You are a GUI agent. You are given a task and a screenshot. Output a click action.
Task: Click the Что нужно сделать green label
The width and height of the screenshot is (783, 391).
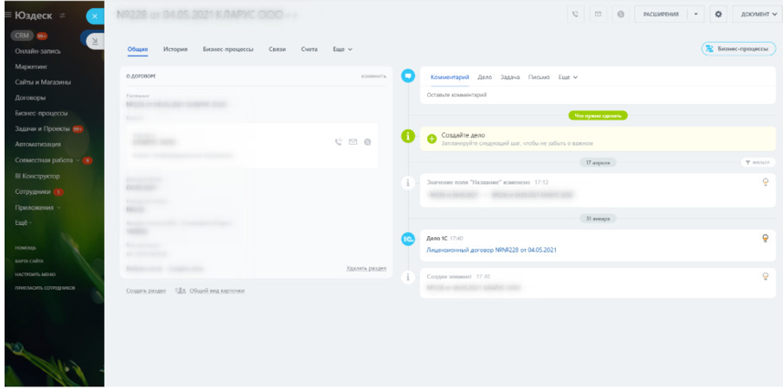pos(598,116)
